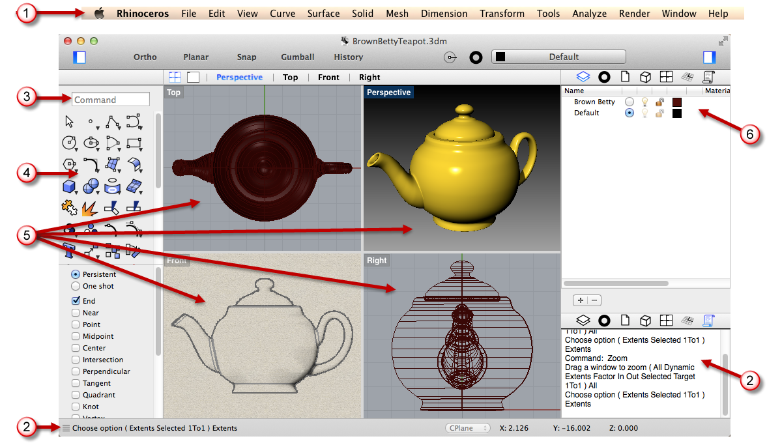Toggle left sidebar with the top-left panel icon
Viewport: 767px width, 445px height.
(80, 57)
